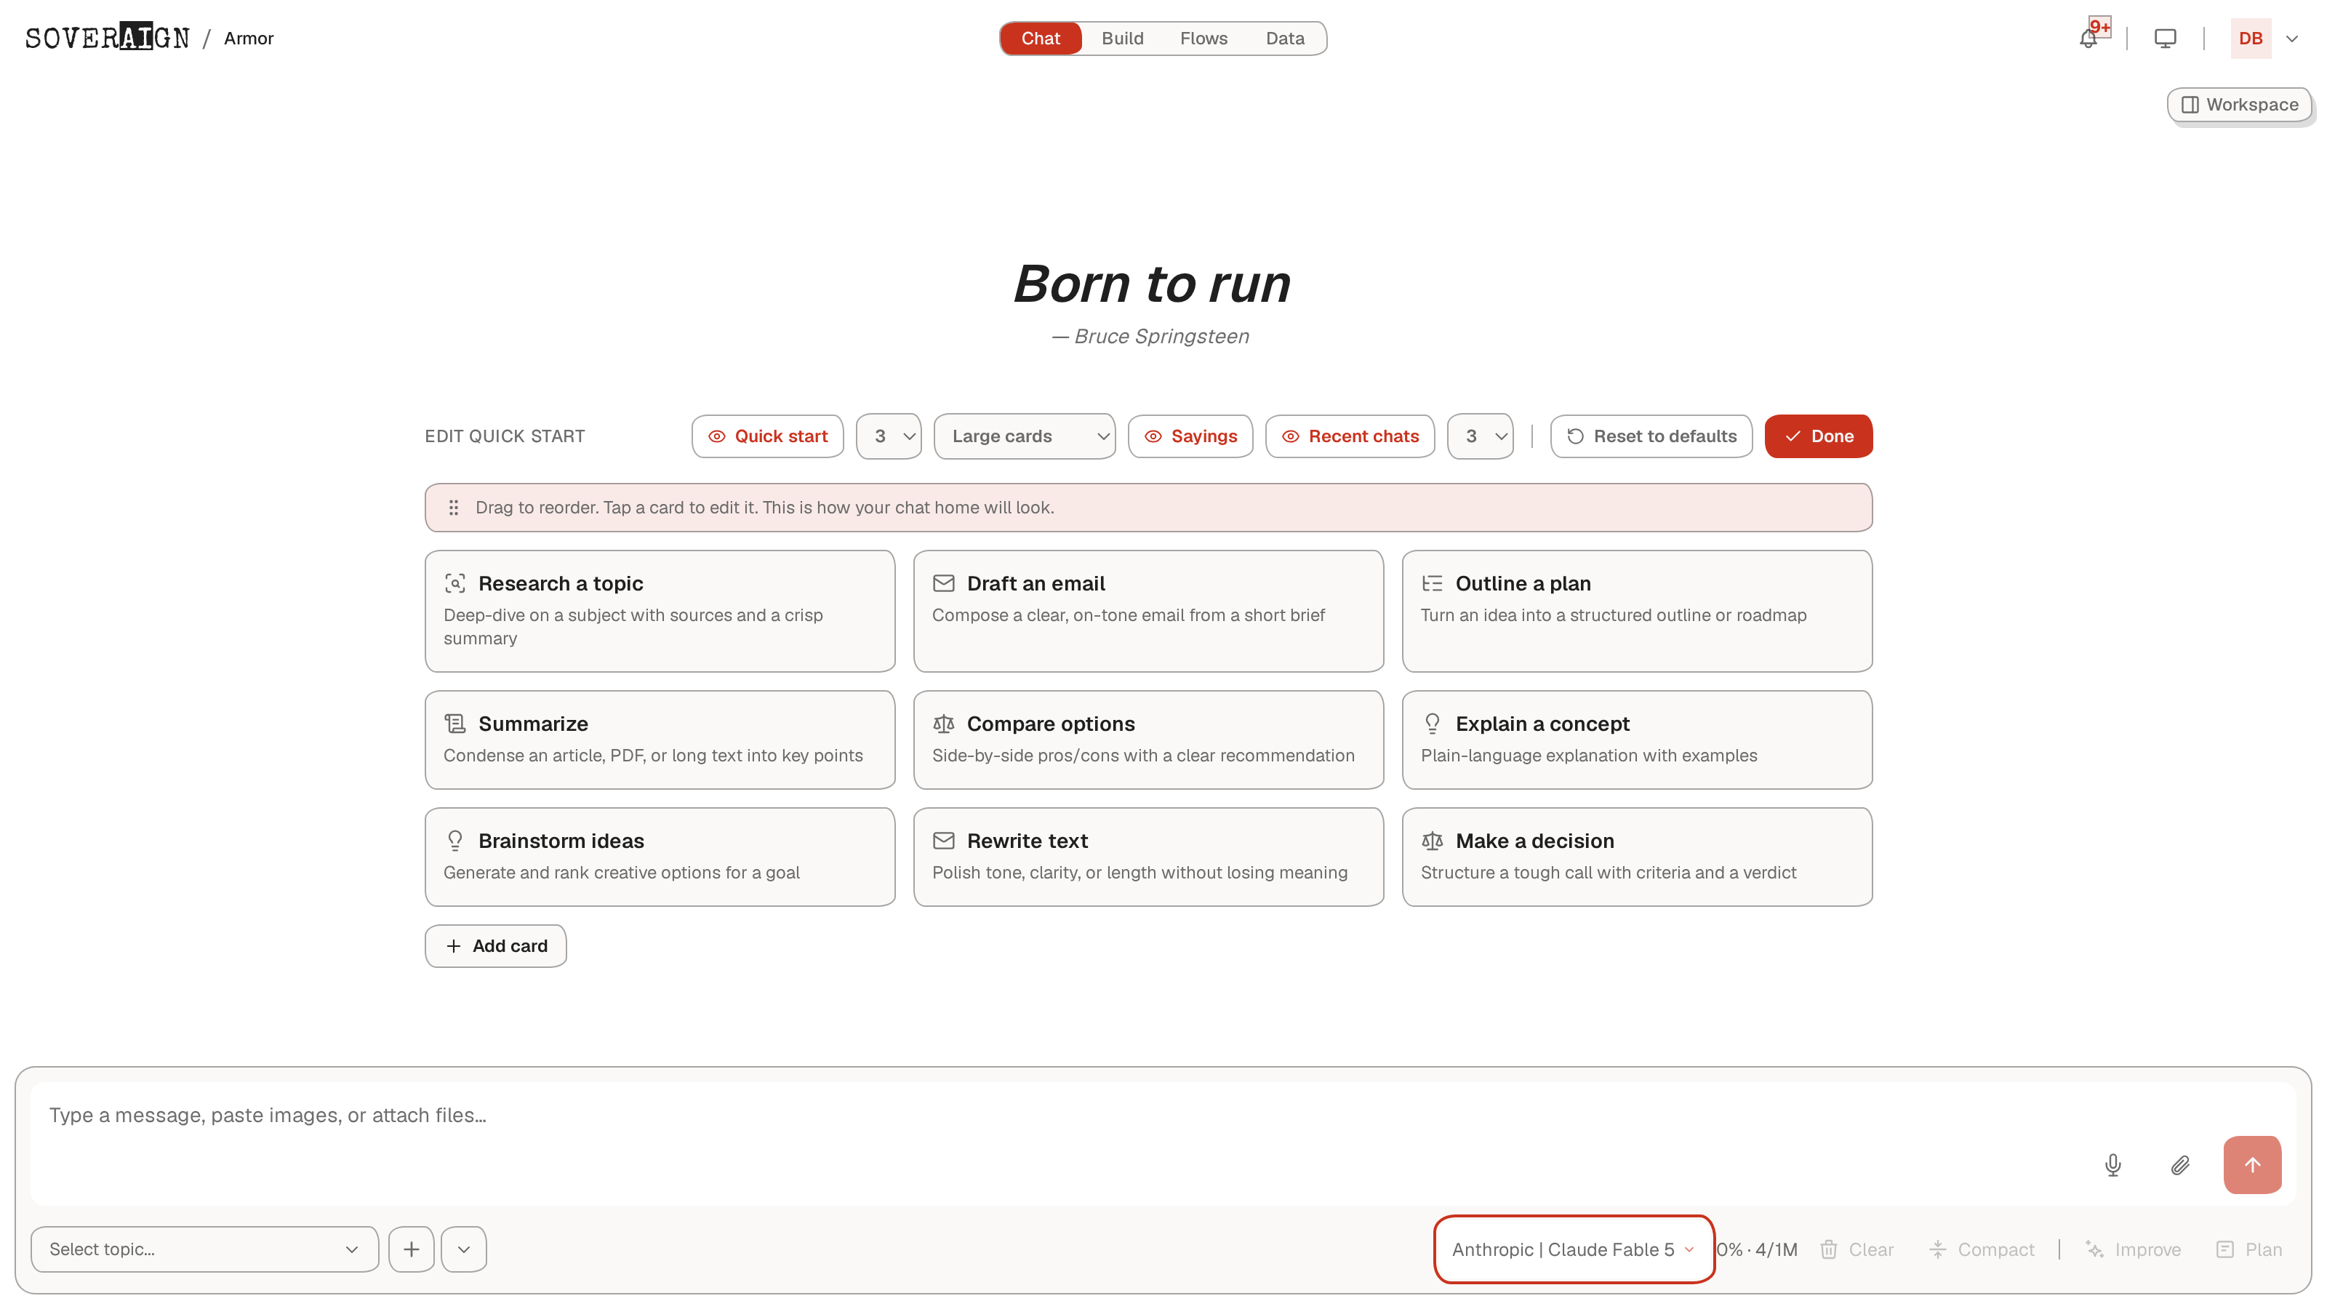Click the 0% · 4/1M context usage indicator
The image size is (2327, 1309).
[x=1757, y=1250]
